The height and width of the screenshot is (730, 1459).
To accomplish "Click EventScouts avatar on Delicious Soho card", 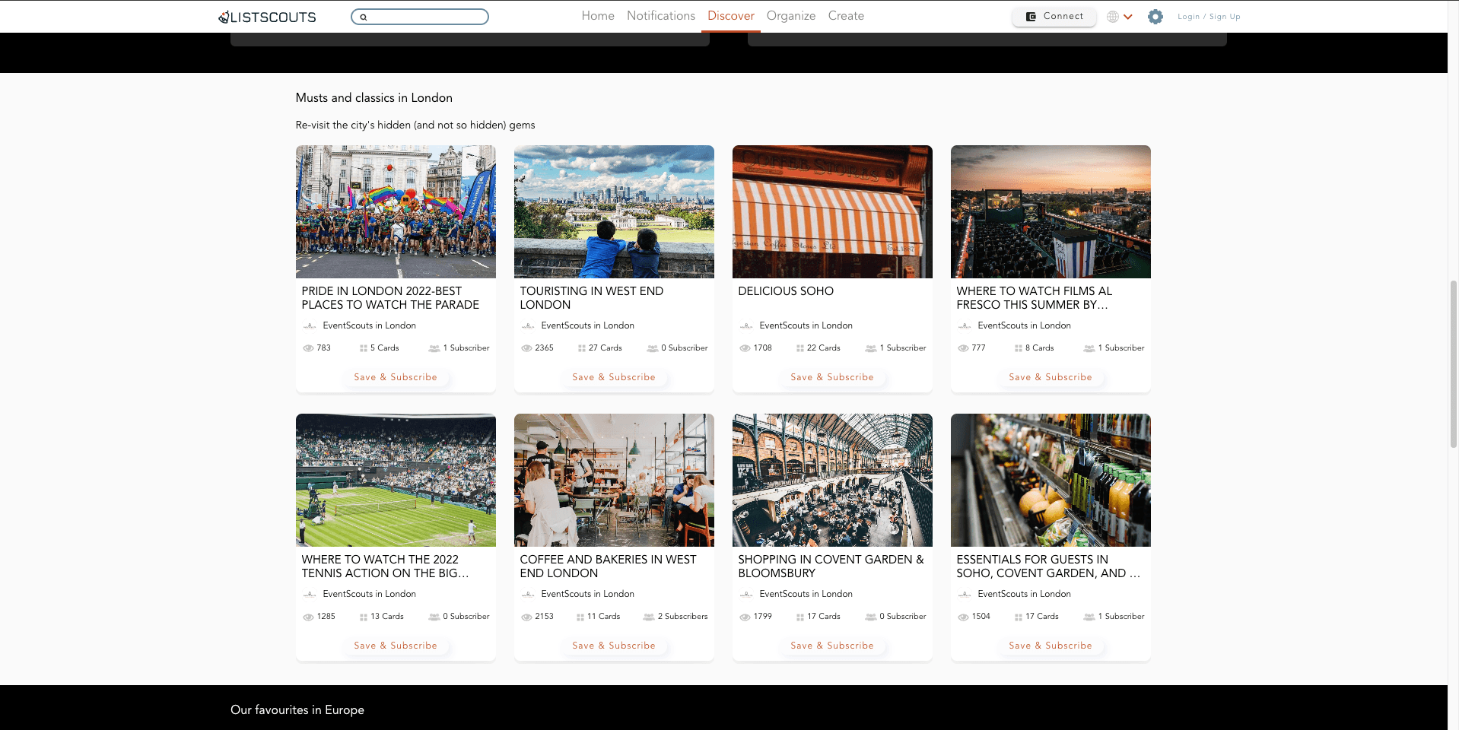I will point(746,326).
